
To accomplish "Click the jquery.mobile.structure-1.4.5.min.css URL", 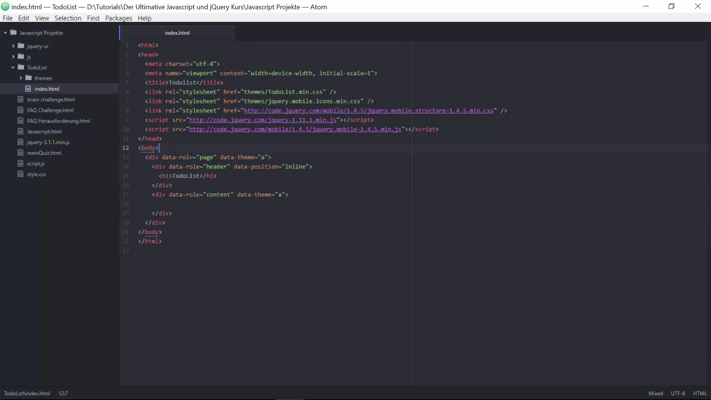I will (x=368, y=110).
